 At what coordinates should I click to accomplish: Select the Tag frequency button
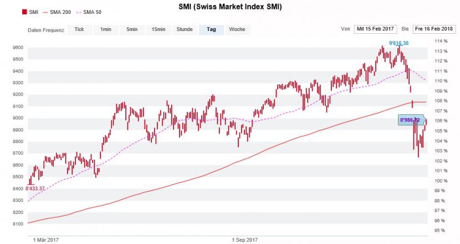(211, 29)
